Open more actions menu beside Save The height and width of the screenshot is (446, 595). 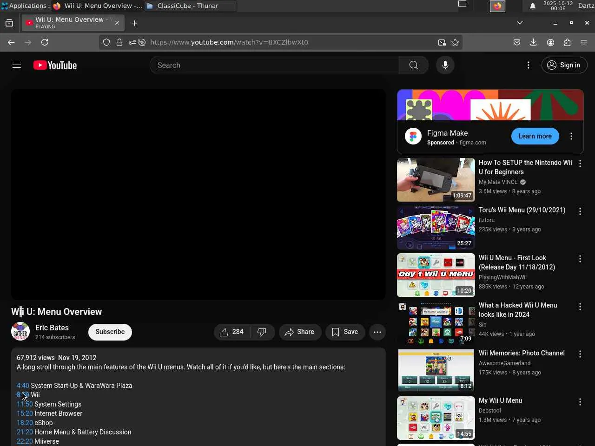tap(377, 332)
